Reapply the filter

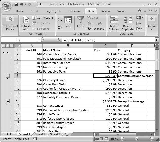[x=95, y=23]
